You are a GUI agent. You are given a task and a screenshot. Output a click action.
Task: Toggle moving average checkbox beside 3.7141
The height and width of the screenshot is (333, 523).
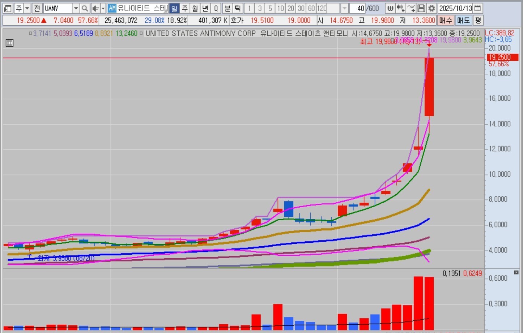coord(30,34)
